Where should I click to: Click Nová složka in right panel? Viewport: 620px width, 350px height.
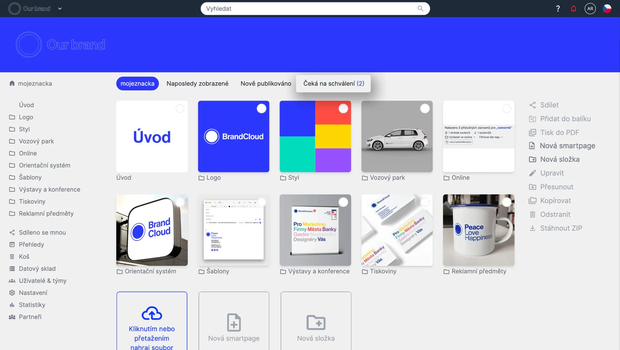[559, 159]
